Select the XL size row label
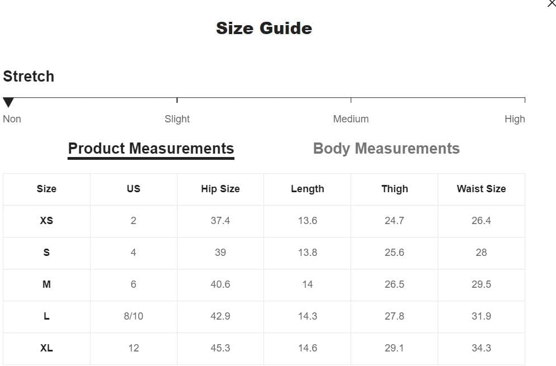 click(x=46, y=348)
